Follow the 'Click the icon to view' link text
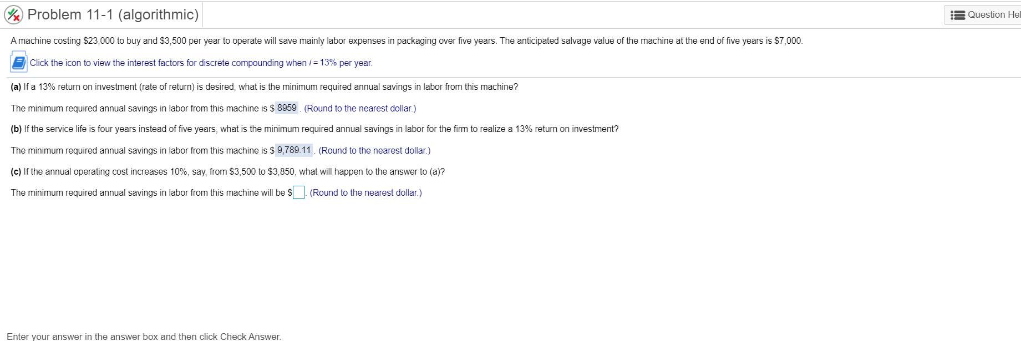 coord(200,63)
